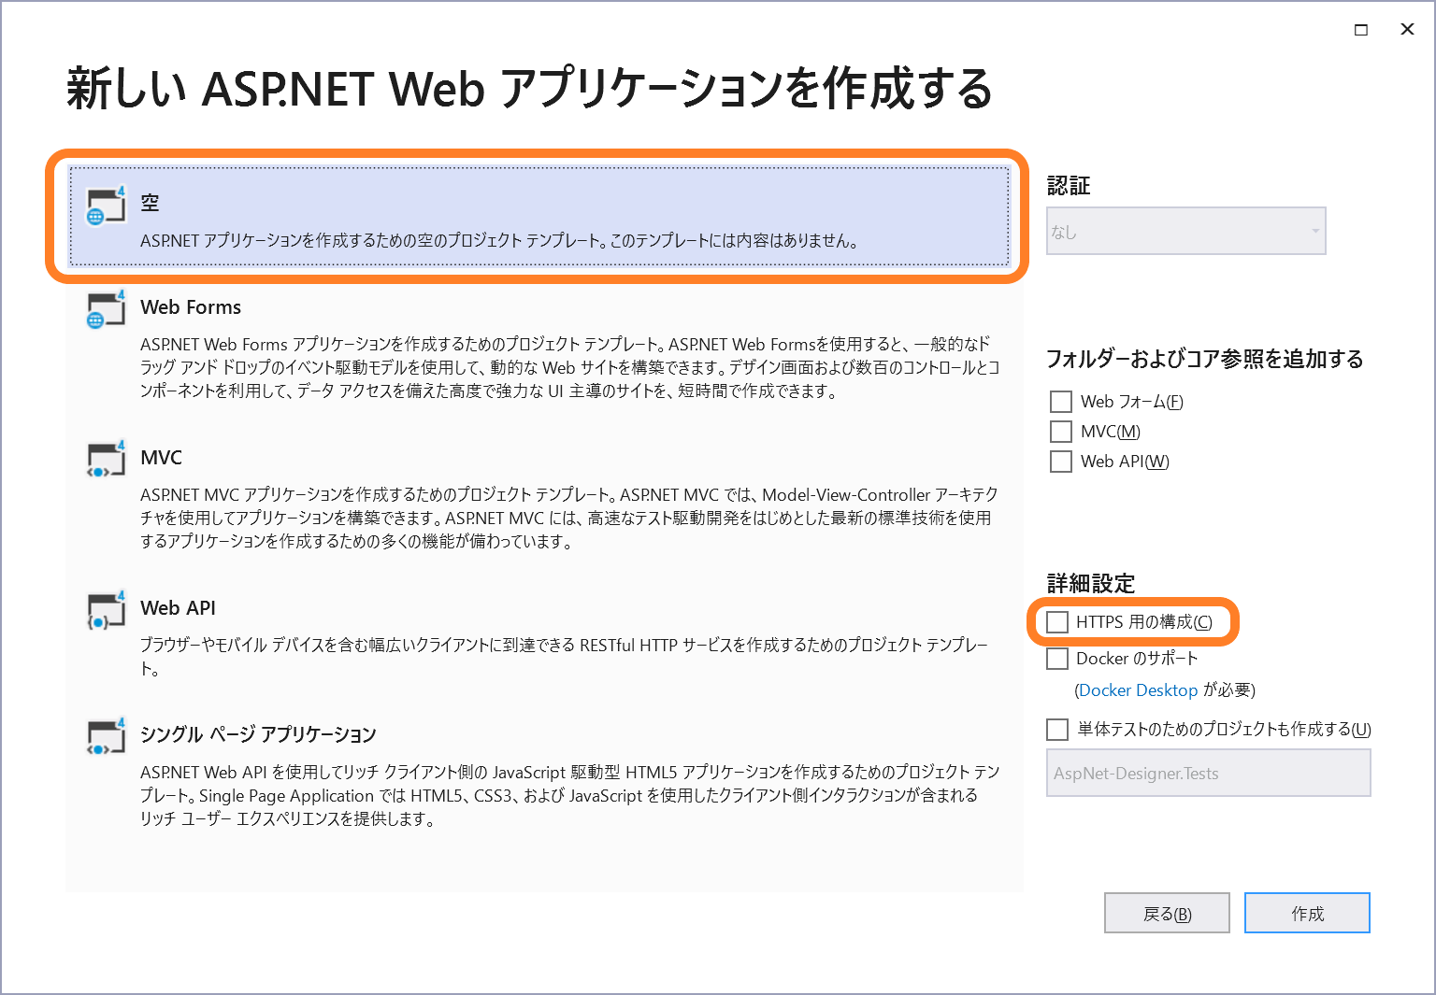Image resolution: width=1436 pixels, height=995 pixels.
Task: Close the ASP.NET dialog window
Action: click(1407, 30)
